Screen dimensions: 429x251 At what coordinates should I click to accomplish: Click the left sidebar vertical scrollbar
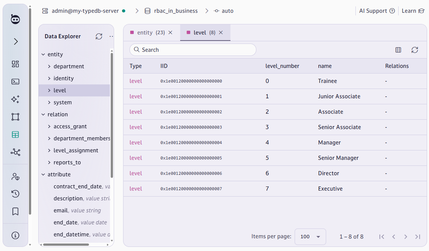pos(30,111)
